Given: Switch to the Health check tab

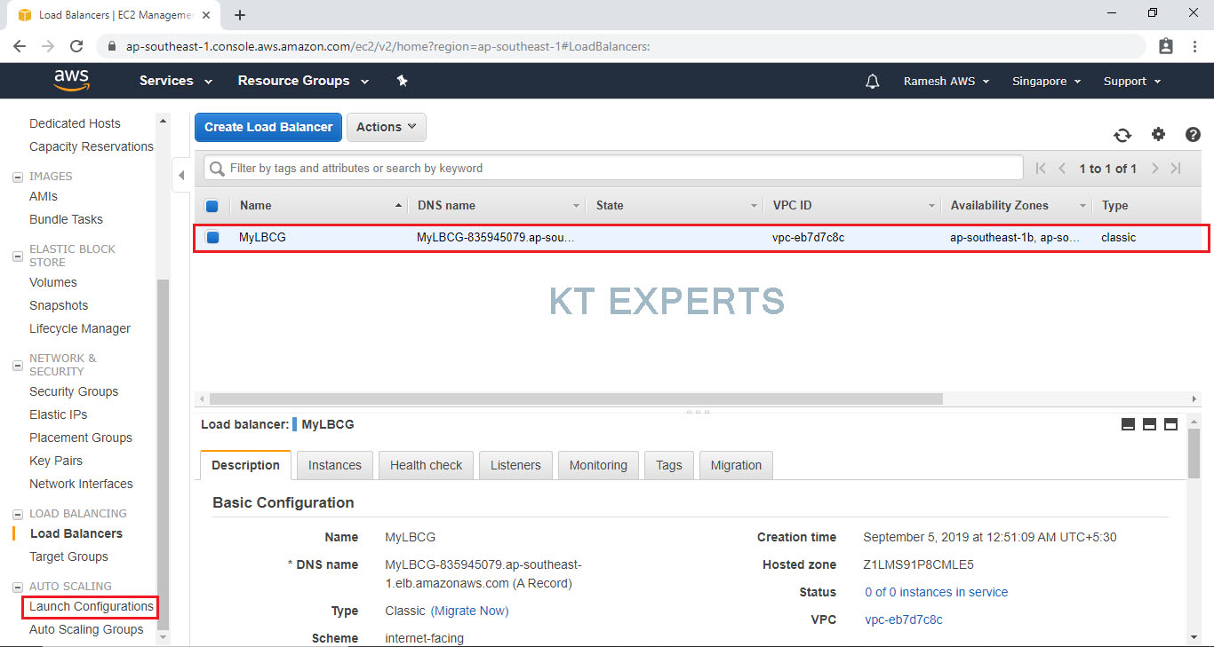Looking at the screenshot, I should (x=427, y=465).
